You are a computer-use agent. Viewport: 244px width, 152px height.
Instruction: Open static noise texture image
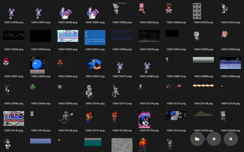coord(122,145)
